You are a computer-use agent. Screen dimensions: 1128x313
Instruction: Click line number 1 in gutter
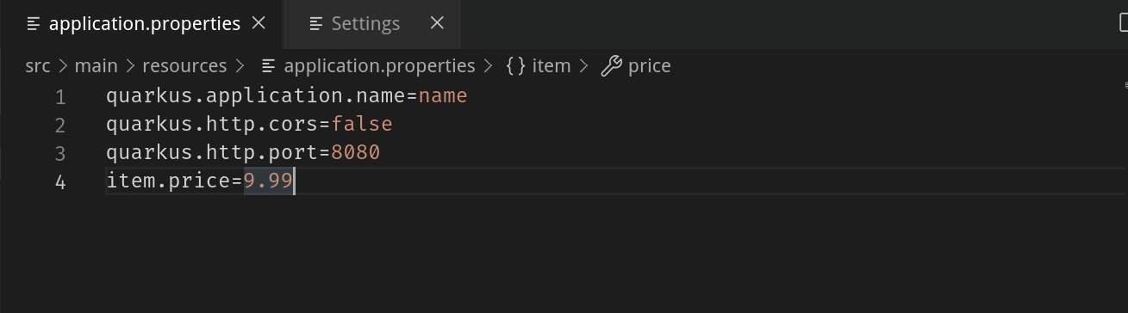point(60,97)
